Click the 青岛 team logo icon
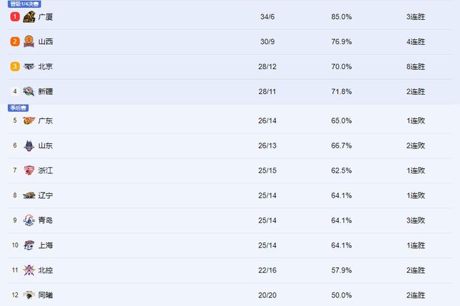This screenshot has height=306, width=460. pyautogui.click(x=29, y=220)
